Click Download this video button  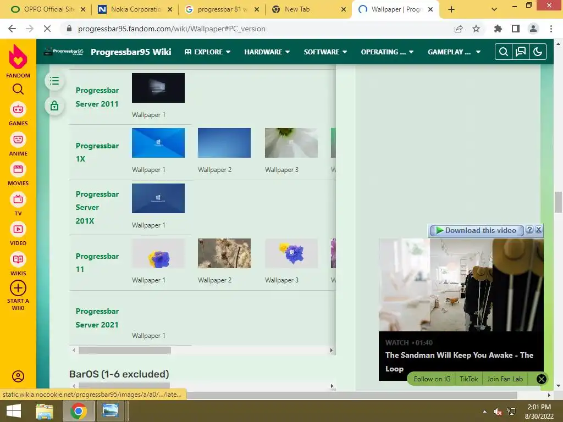pos(476,230)
